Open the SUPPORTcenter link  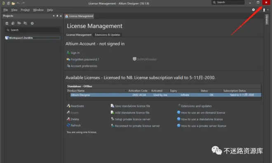pyautogui.click(x=147, y=59)
